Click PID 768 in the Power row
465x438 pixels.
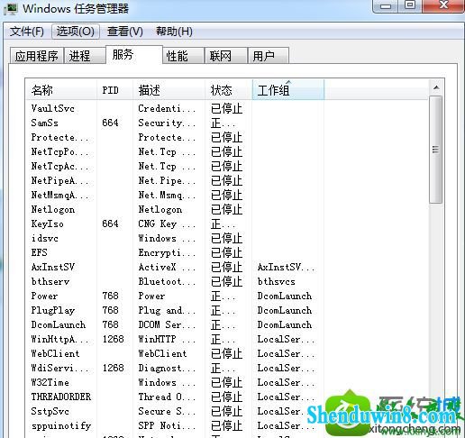tap(110, 296)
